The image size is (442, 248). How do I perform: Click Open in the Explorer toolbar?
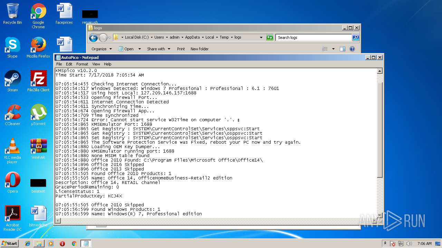click(x=126, y=49)
